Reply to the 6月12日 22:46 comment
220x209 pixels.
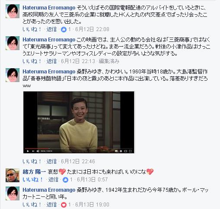[x=51, y=161]
